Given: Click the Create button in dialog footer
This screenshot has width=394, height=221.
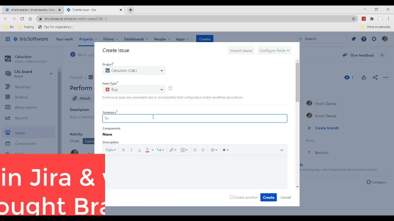Looking at the screenshot, I should [x=268, y=197].
